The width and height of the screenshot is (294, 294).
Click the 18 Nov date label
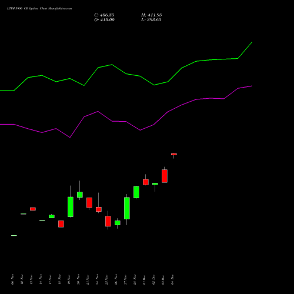coord(59,279)
